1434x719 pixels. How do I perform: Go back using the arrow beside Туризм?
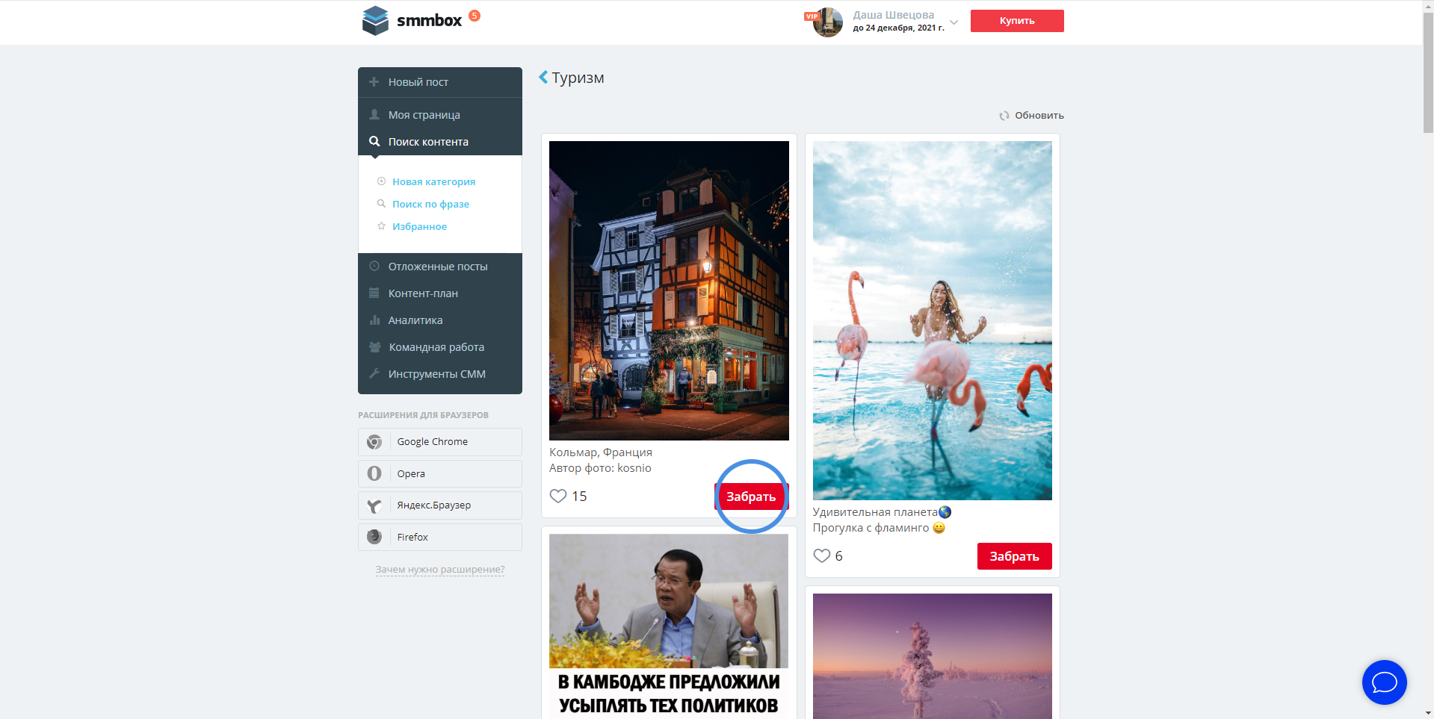tap(543, 77)
